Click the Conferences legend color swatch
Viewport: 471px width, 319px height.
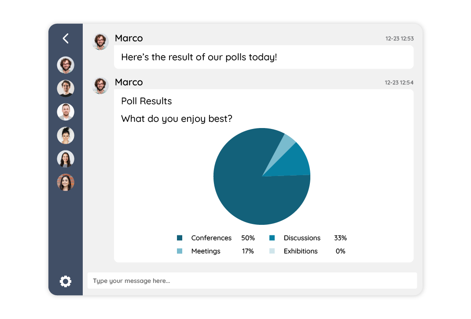[180, 238]
